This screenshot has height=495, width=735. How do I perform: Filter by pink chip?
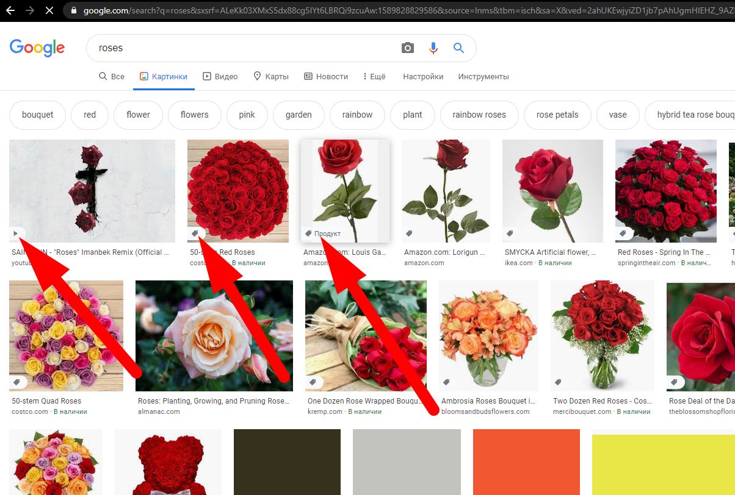(x=247, y=115)
